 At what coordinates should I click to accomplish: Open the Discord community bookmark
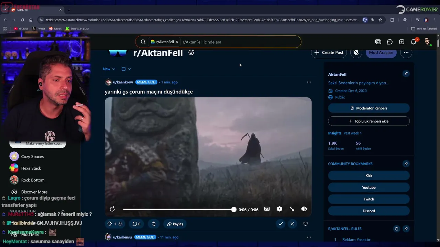tap(369, 211)
